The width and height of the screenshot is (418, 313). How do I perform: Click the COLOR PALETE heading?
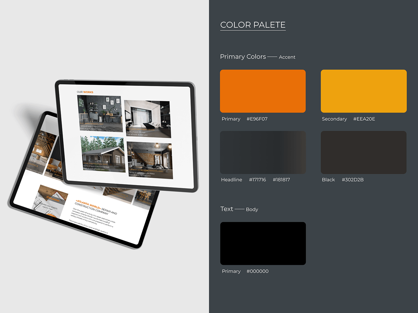pyautogui.click(x=253, y=25)
